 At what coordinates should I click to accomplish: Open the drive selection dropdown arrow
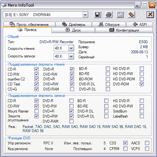[x=85, y=15]
